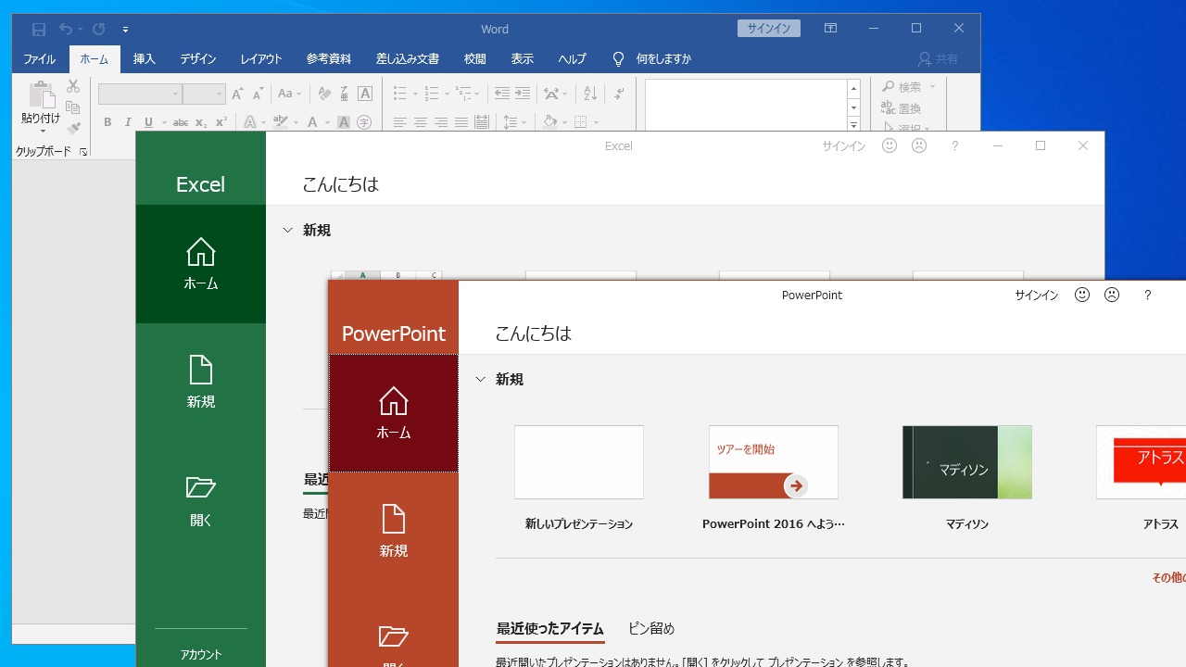Open the bullet list dropdown arrow in Word

click(x=415, y=94)
